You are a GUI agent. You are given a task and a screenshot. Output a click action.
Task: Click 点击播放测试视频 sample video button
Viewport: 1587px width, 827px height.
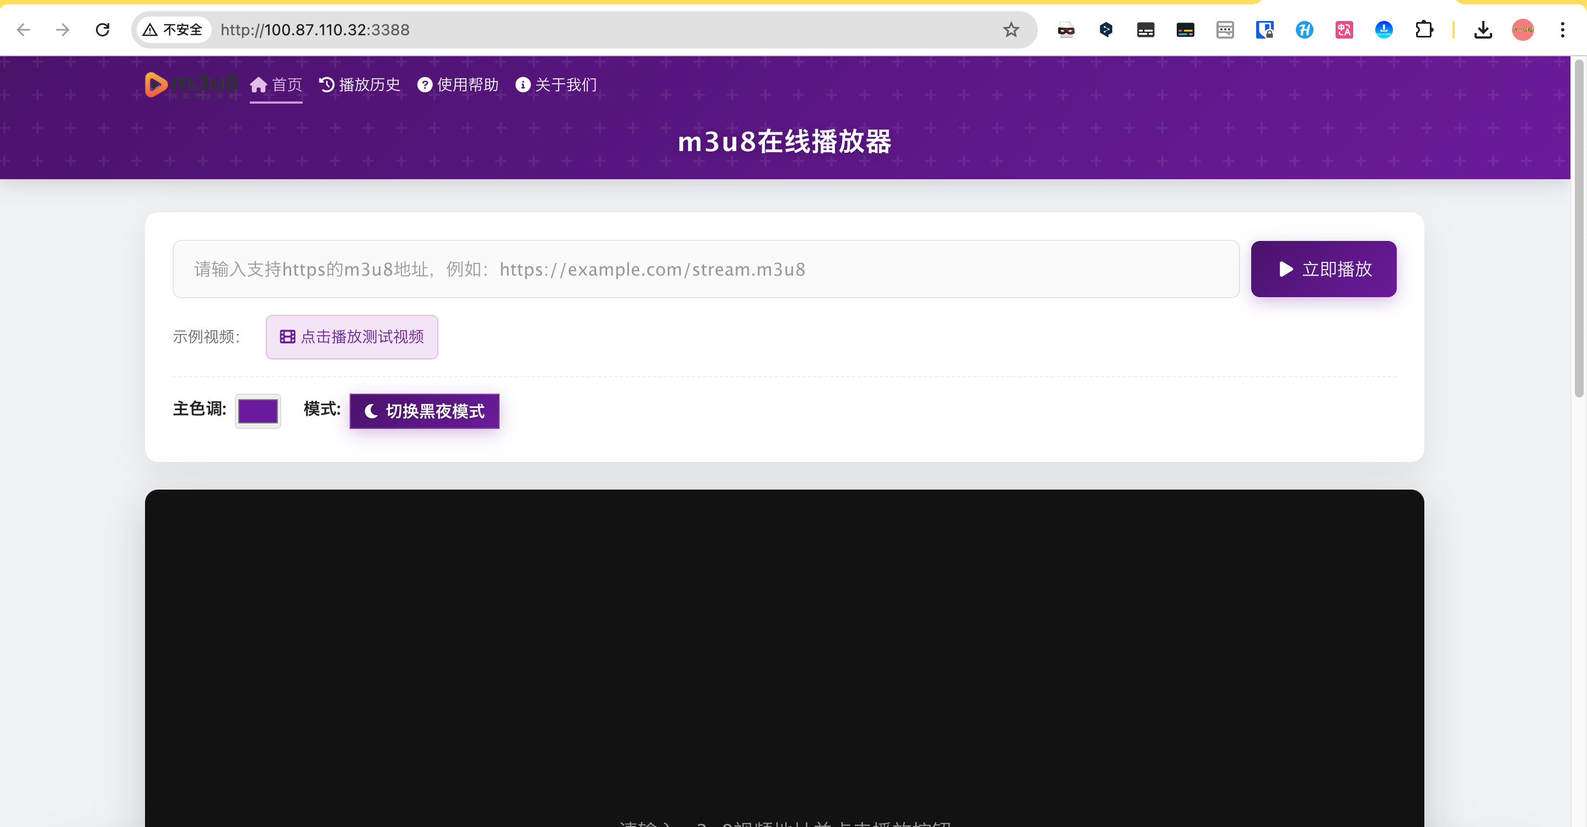click(x=352, y=337)
